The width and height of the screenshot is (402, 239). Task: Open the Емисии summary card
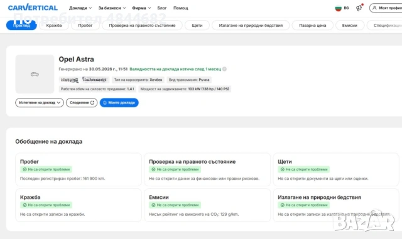pyautogui.click(x=207, y=205)
